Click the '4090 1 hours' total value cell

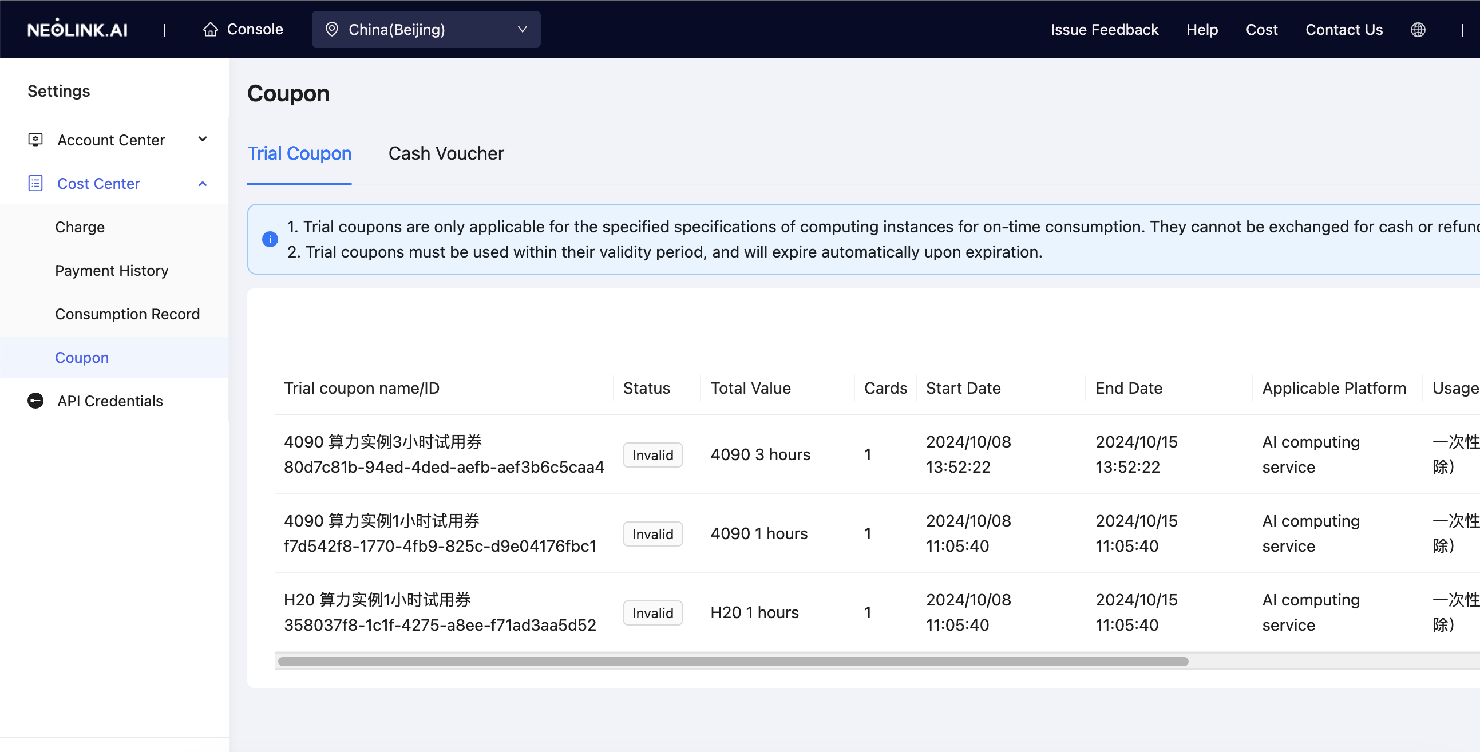pos(759,534)
